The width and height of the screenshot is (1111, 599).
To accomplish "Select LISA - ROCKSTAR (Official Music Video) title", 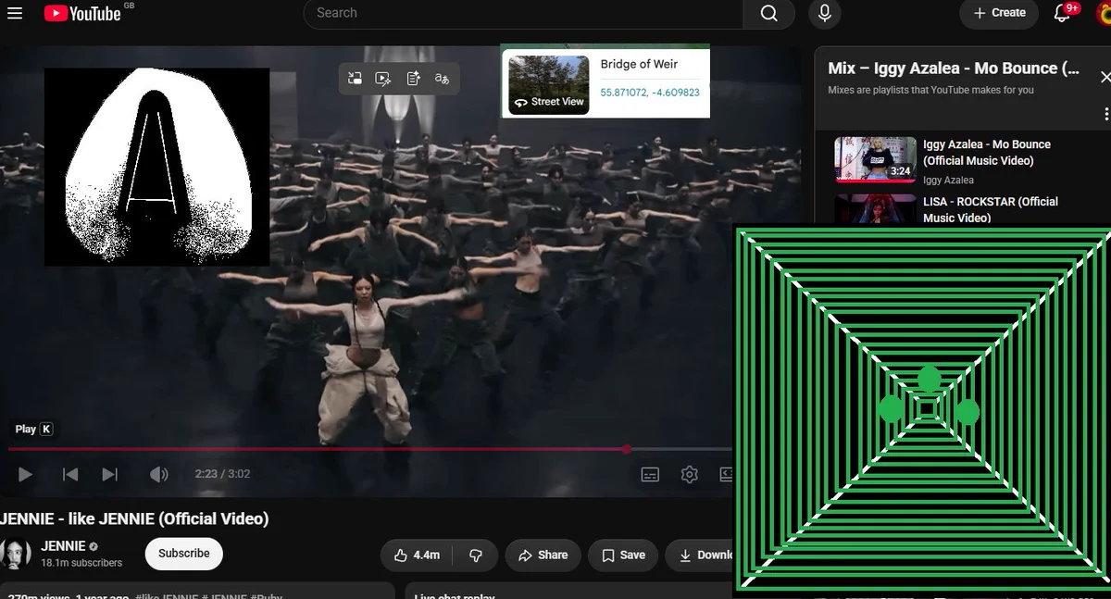I will 991,209.
